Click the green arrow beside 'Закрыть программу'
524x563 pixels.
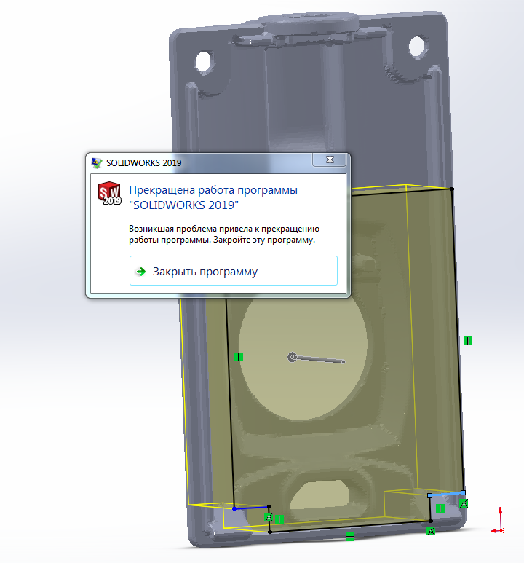141,272
